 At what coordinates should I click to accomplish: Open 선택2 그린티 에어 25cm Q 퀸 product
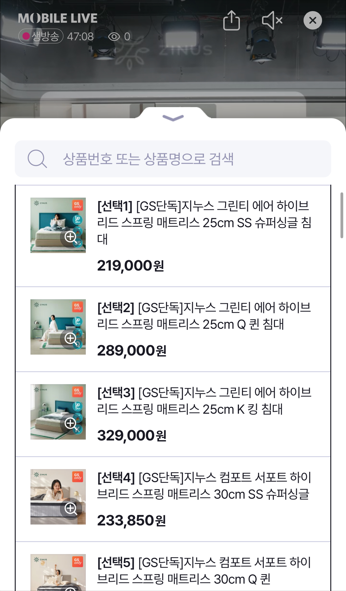tap(204, 316)
